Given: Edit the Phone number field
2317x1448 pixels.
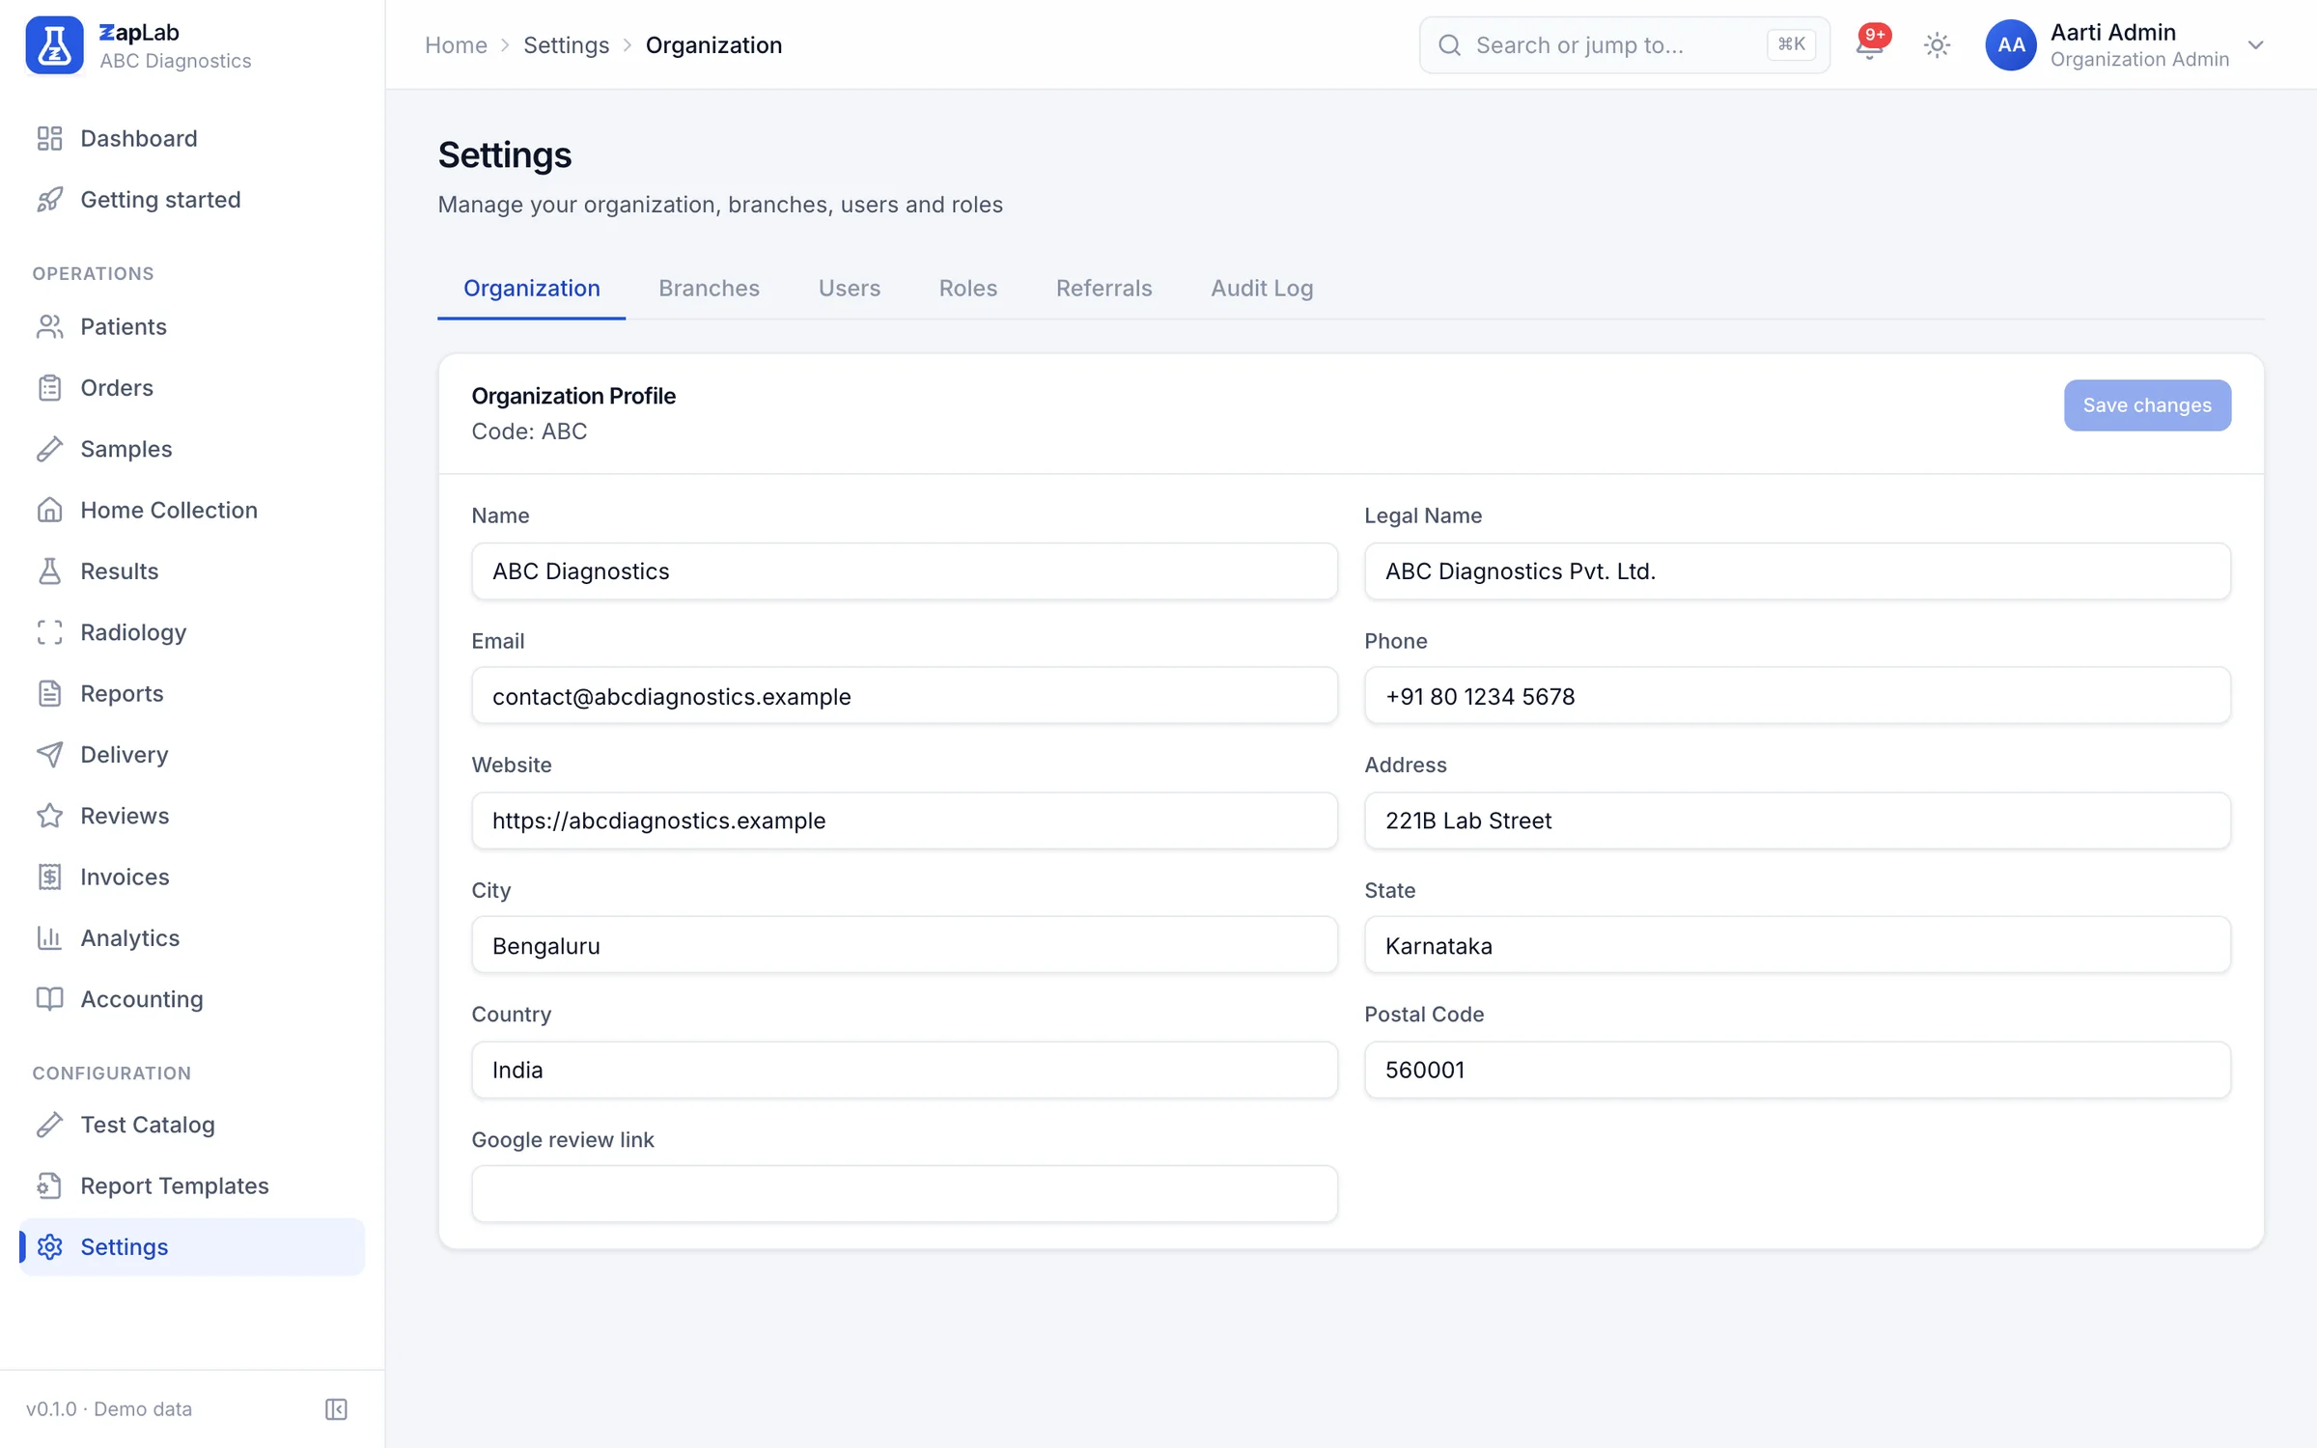Looking at the screenshot, I should pyautogui.click(x=1797, y=696).
